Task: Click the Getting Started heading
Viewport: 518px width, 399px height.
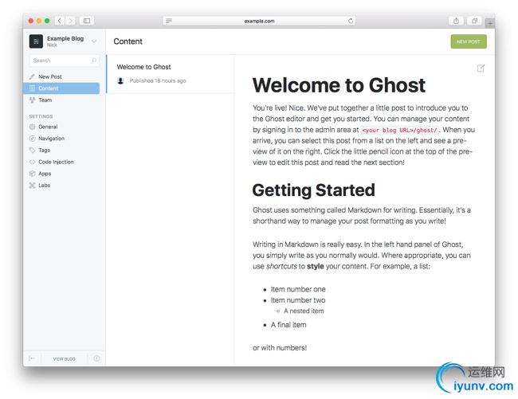Action: [313, 190]
